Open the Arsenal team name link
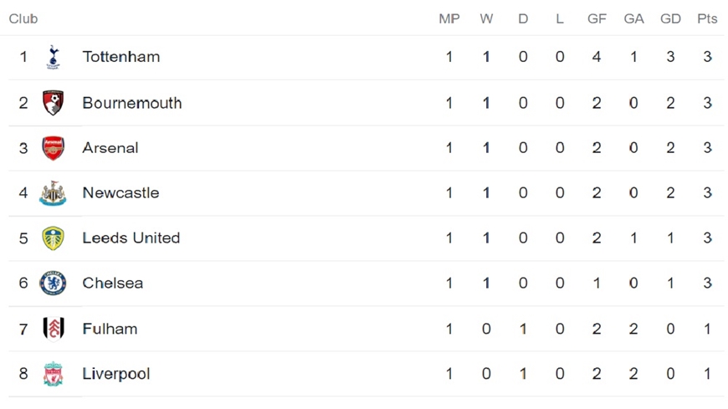The width and height of the screenshot is (728, 409). [x=110, y=148]
